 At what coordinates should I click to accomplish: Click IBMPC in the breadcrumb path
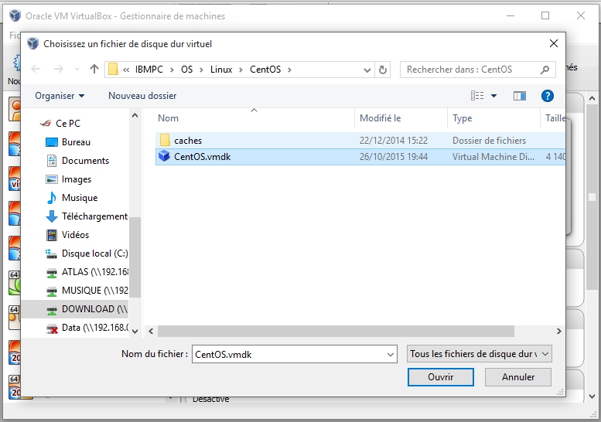coord(149,70)
